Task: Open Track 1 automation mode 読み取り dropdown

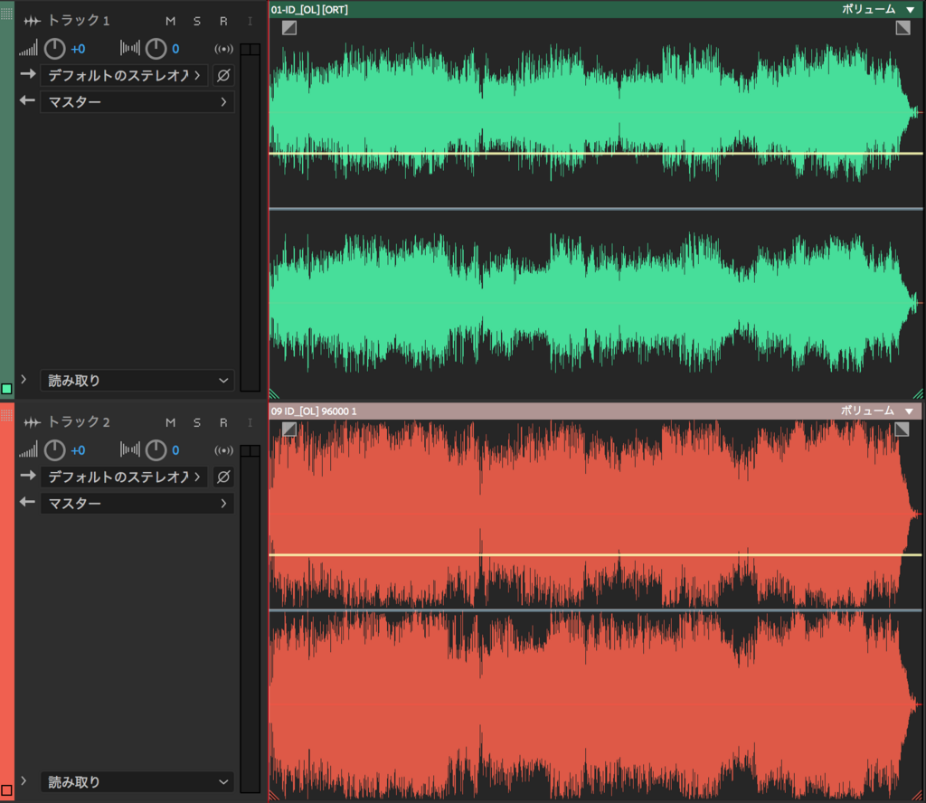Action: (137, 381)
